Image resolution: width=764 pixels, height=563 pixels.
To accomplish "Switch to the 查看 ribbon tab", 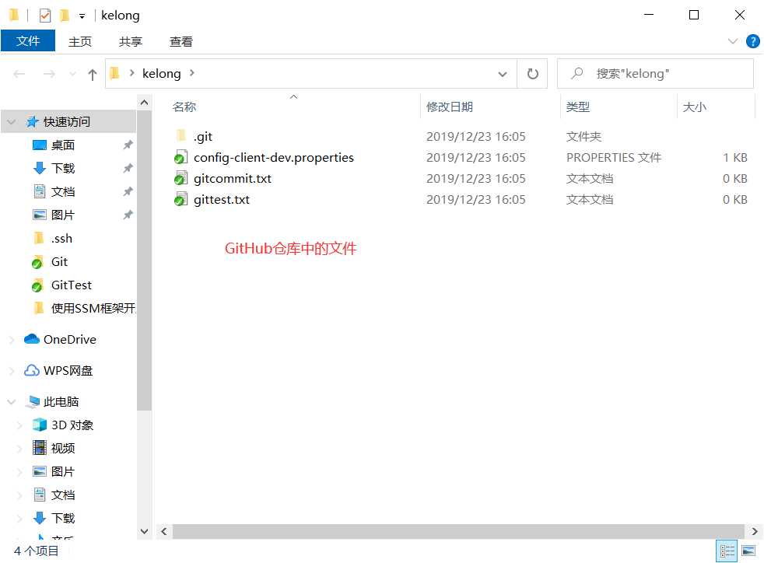I will point(180,41).
